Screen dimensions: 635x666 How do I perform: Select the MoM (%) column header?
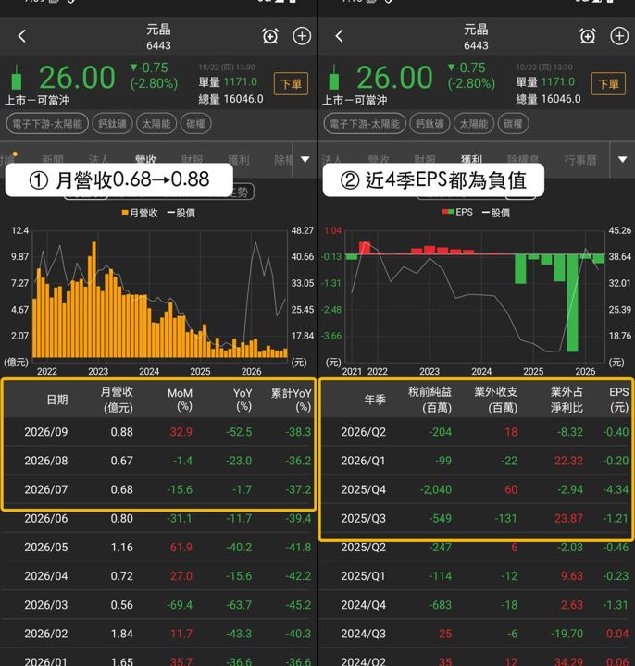pyautogui.click(x=180, y=400)
